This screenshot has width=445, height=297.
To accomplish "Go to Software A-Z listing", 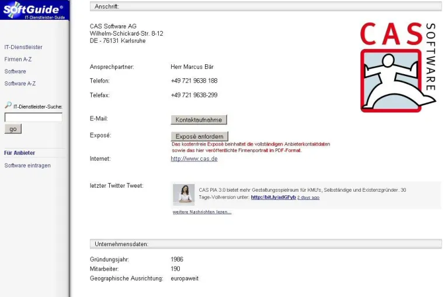I will tap(20, 84).
